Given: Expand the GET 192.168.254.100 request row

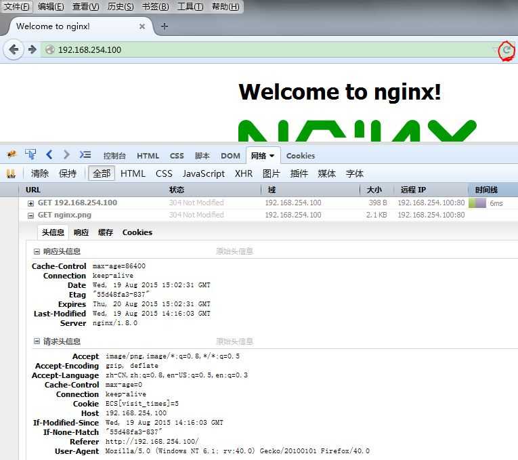Looking at the screenshot, I should click(30, 203).
